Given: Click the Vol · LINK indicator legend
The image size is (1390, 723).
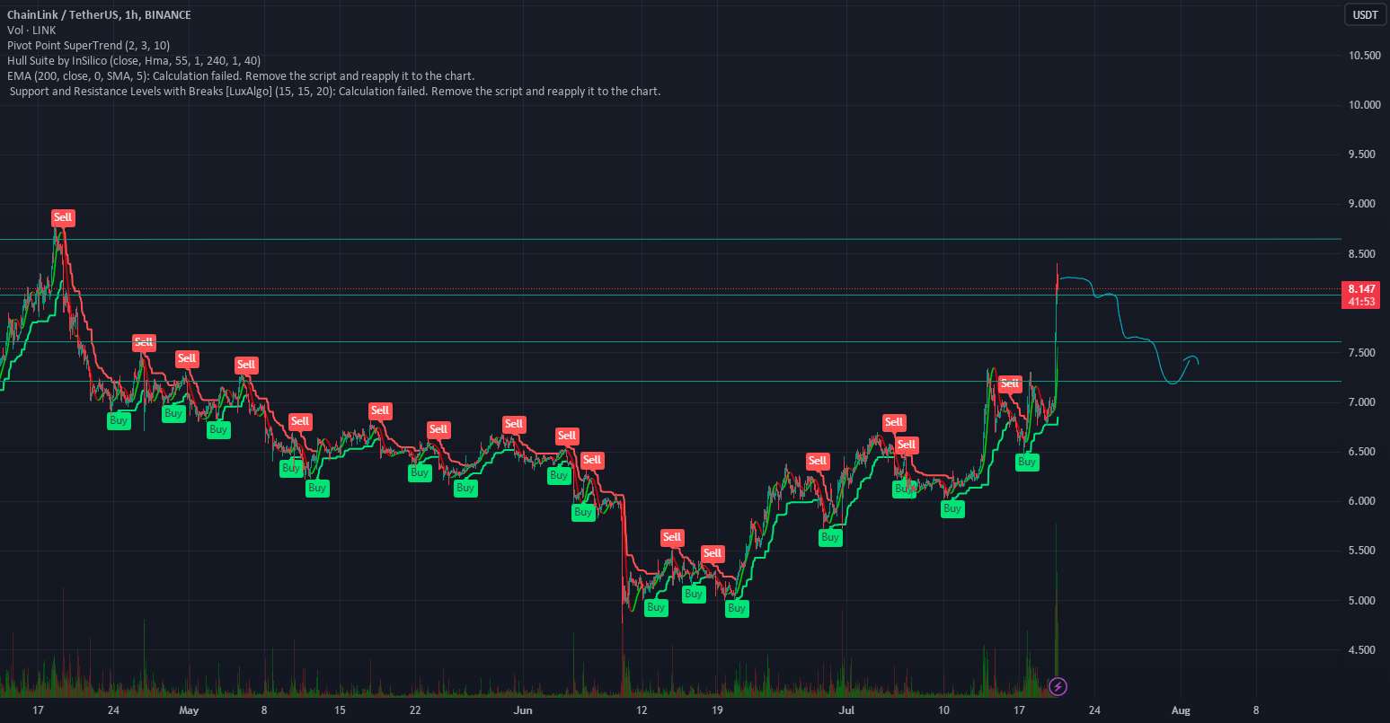Looking at the screenshot, I should click(x=30, y=30).
